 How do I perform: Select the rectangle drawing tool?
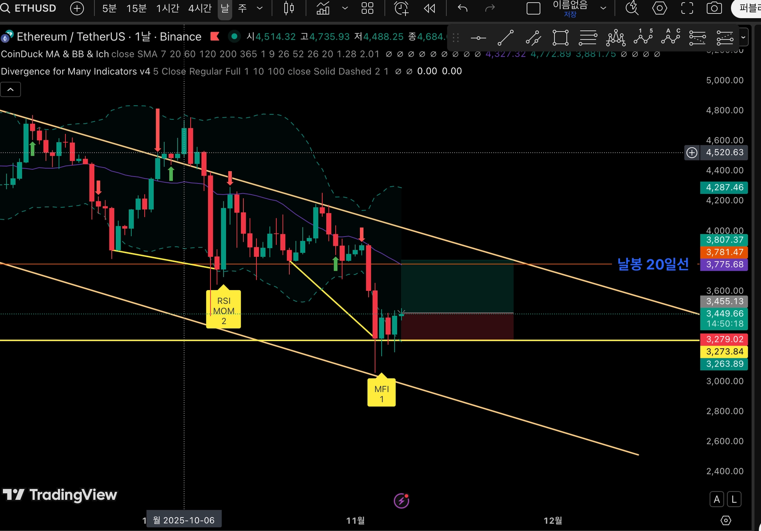tap(560, 38)
